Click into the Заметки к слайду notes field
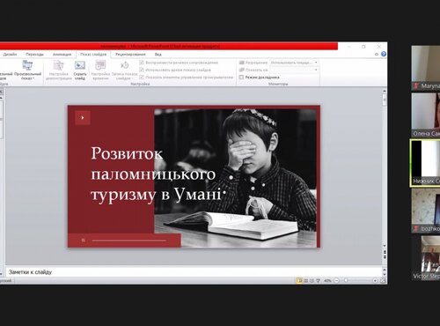The height and width of the screenshot is (326, 440). [x=194, y=272]
